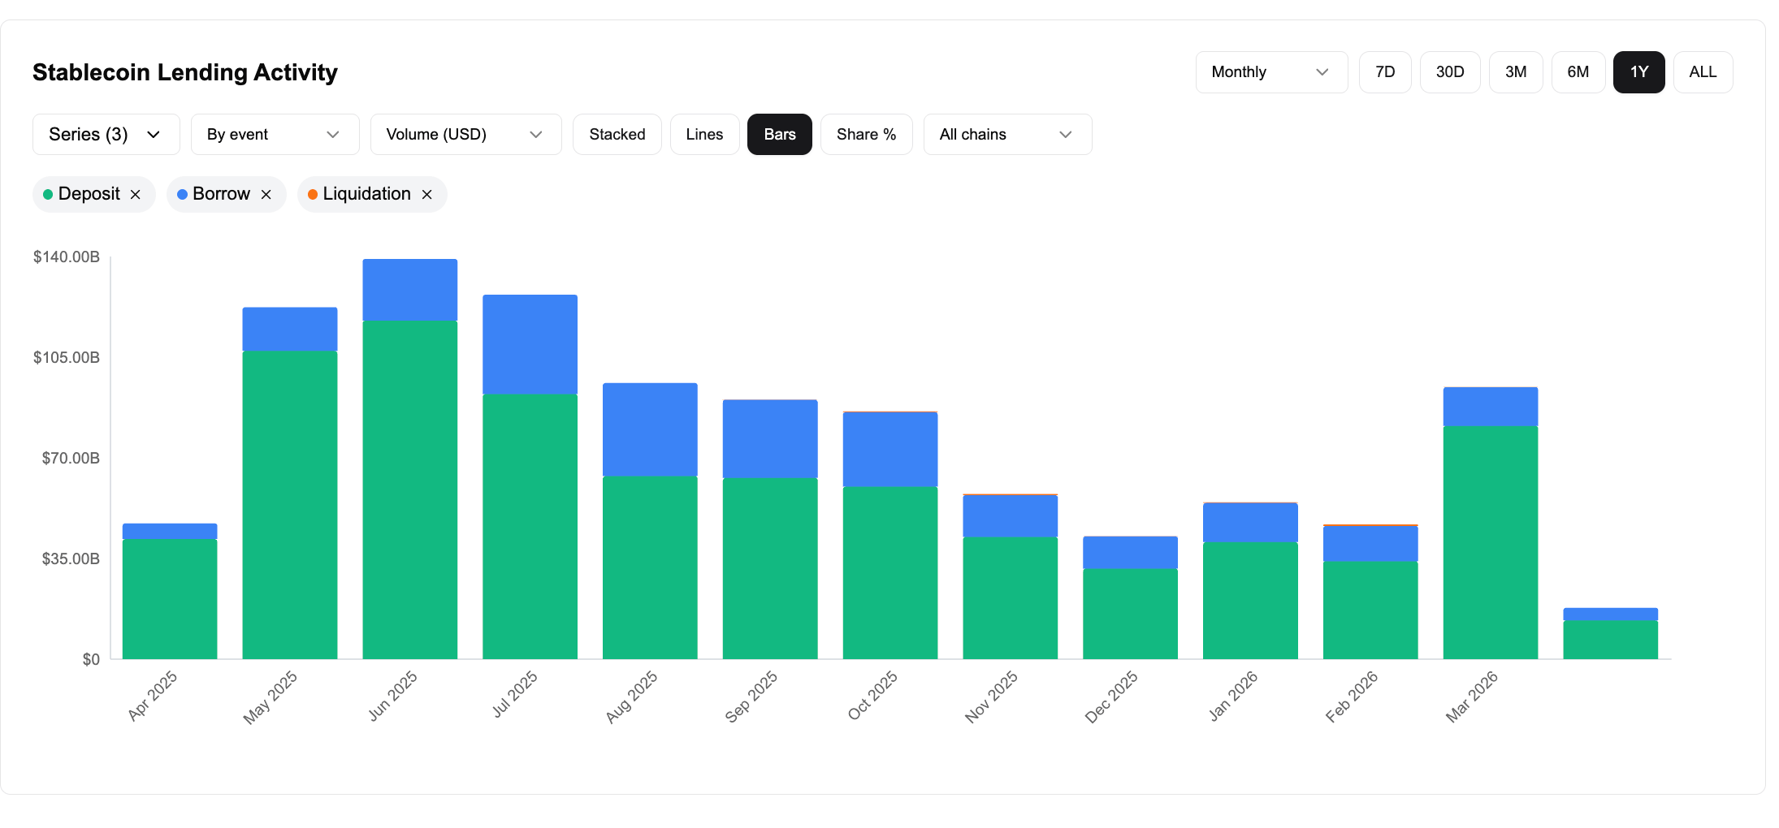Click the Jun 2025 green deposit bar
Screen dimensions: 1779x828
click(x=410, y=490)
